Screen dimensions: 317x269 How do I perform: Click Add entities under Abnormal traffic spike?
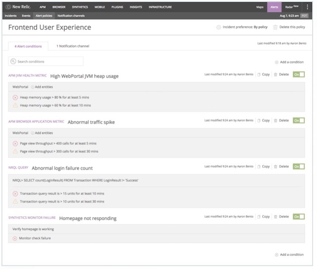(x=43, y=133)
